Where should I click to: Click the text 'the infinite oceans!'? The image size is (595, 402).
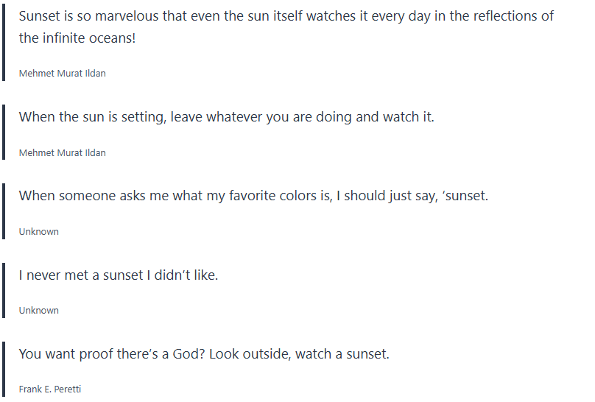click(77, 38)
